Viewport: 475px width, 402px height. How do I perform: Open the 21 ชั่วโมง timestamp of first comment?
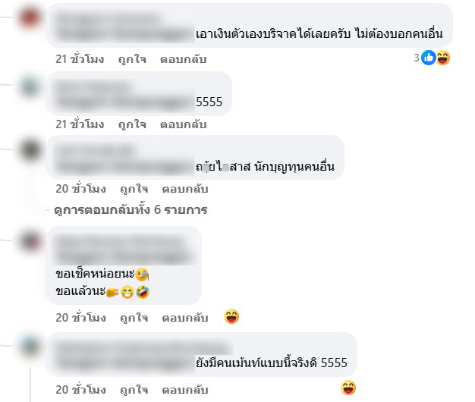click(x=80, y=59)
